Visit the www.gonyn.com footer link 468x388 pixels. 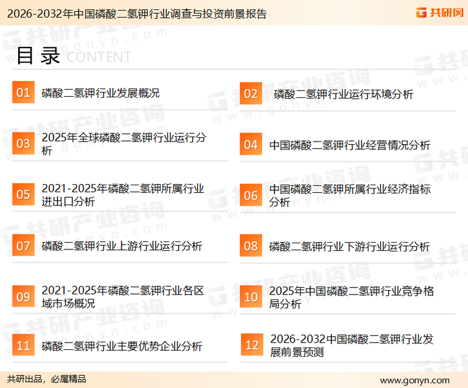coord(414,381)
